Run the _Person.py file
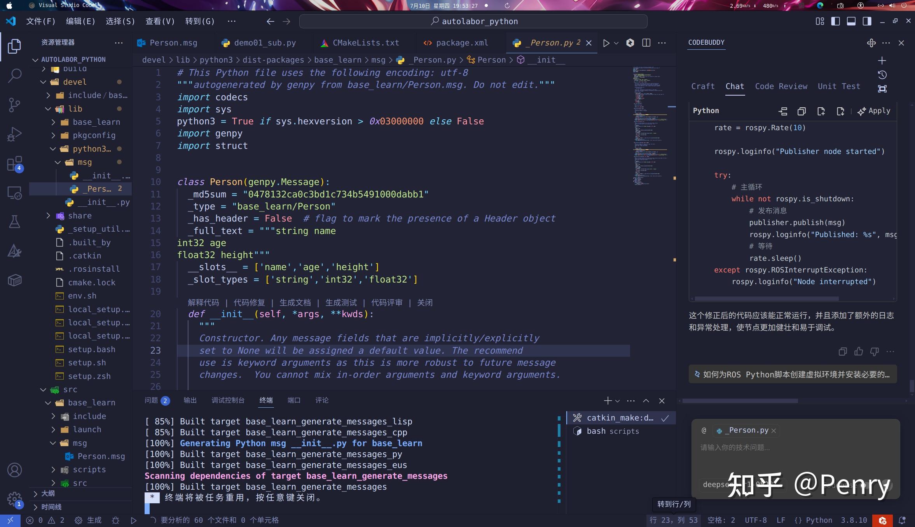 [606, 43]
